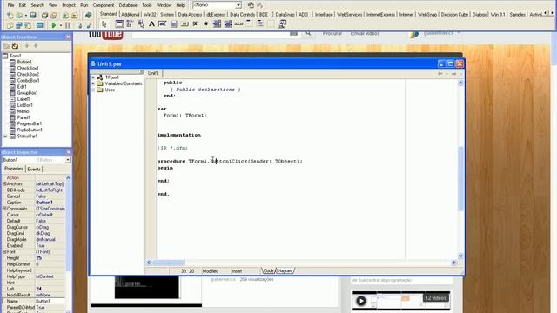Click the code editor vertical scrollbar thumb
Viewport: 557px width, 313px height.
(x=460, y=178)
